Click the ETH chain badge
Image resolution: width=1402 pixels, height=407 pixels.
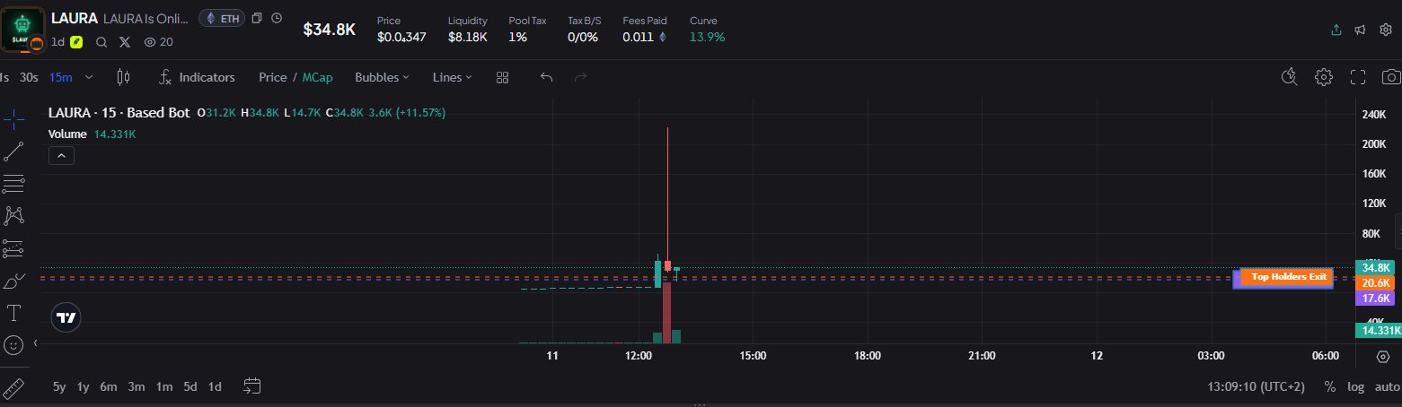[x=222, y=18]
